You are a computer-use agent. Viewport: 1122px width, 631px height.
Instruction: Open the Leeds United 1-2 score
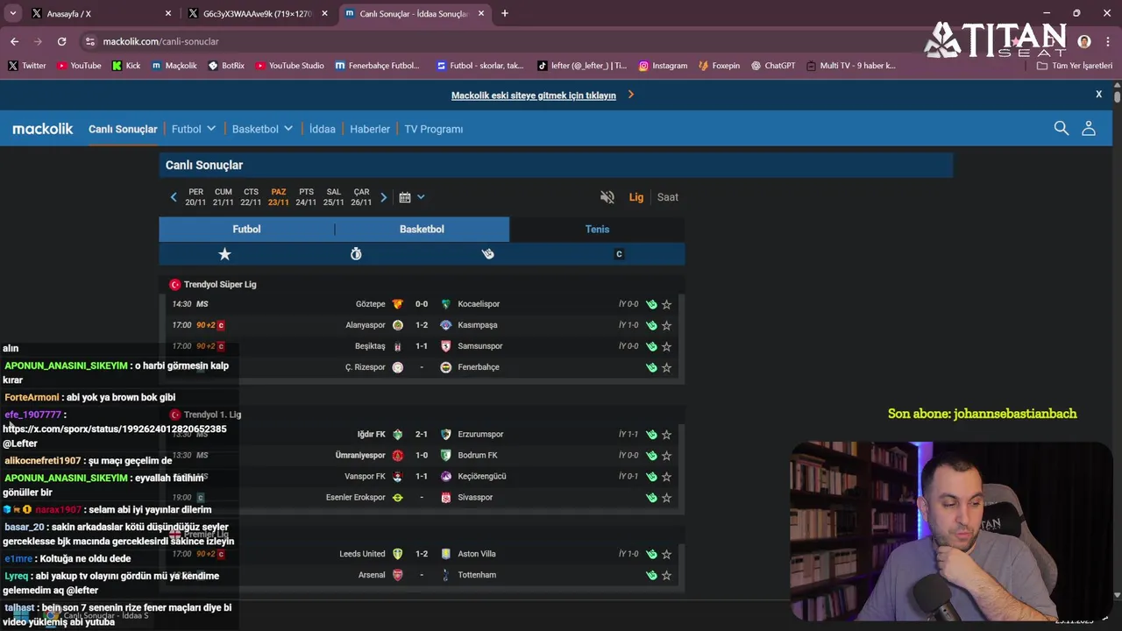coord(422,554)
